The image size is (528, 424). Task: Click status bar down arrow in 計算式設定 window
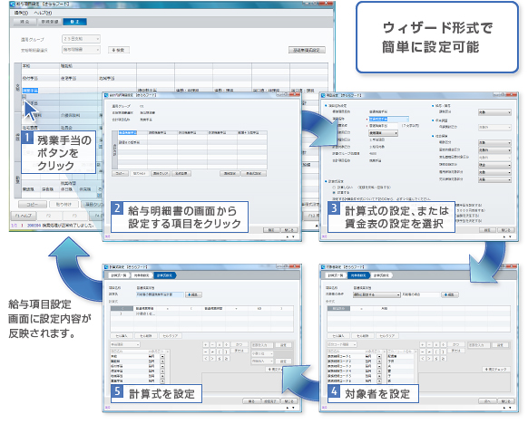[293, 408]
